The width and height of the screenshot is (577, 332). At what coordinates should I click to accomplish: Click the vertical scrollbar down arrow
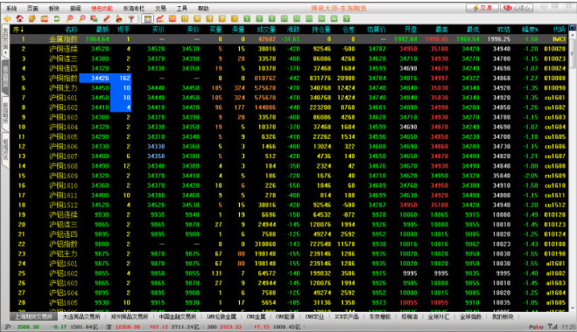[573, 308]
